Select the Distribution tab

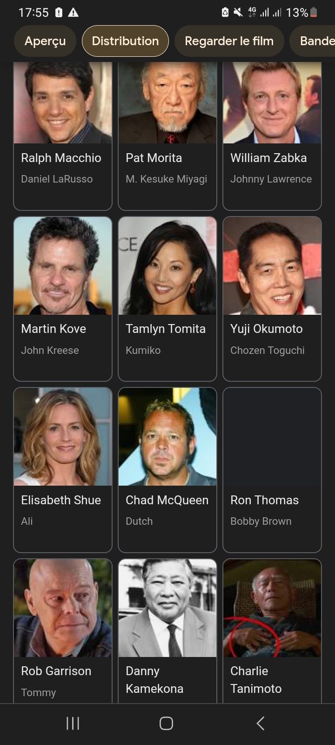pos(125,41)
